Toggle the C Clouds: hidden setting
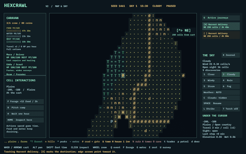246x154 pixels. pyautogui.click(x=221, y=98)
